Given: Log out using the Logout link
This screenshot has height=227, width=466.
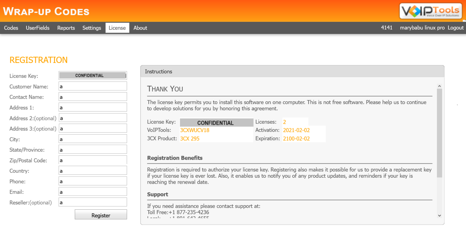Looking at the screenshot, I should click(x=455, y=28).
